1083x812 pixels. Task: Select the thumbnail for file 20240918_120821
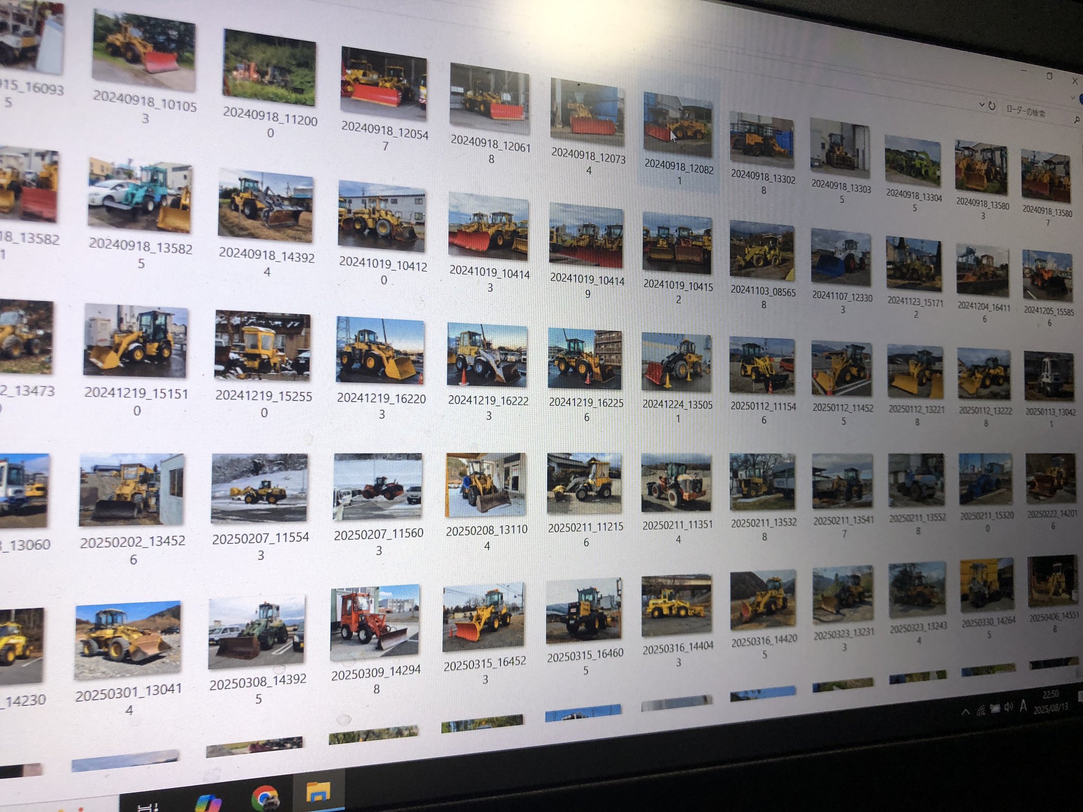click(x=677, y=125)
